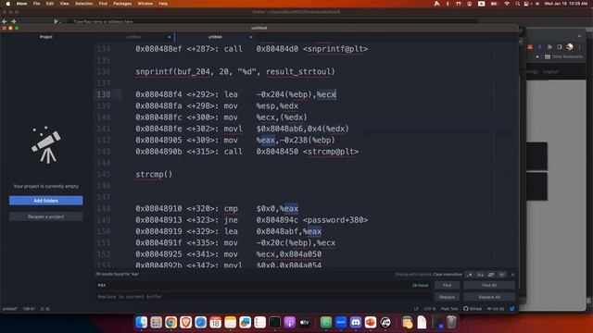Toggle the regex search option
Screen dimensions: 593x333
coord(470,275)
